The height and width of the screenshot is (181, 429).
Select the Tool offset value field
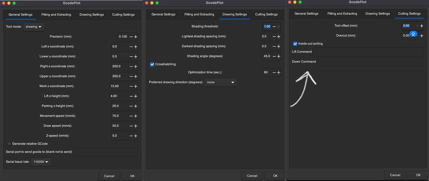coord(408,26)
